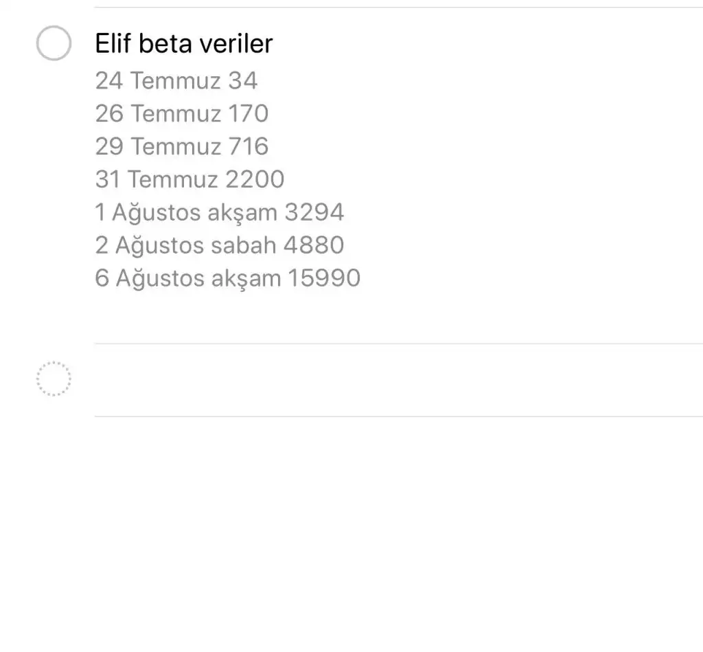The height and width of the screenshot is (652, 703).
Task: Tap the dotted circle of the empty reminder
Action: coord(54,379)
